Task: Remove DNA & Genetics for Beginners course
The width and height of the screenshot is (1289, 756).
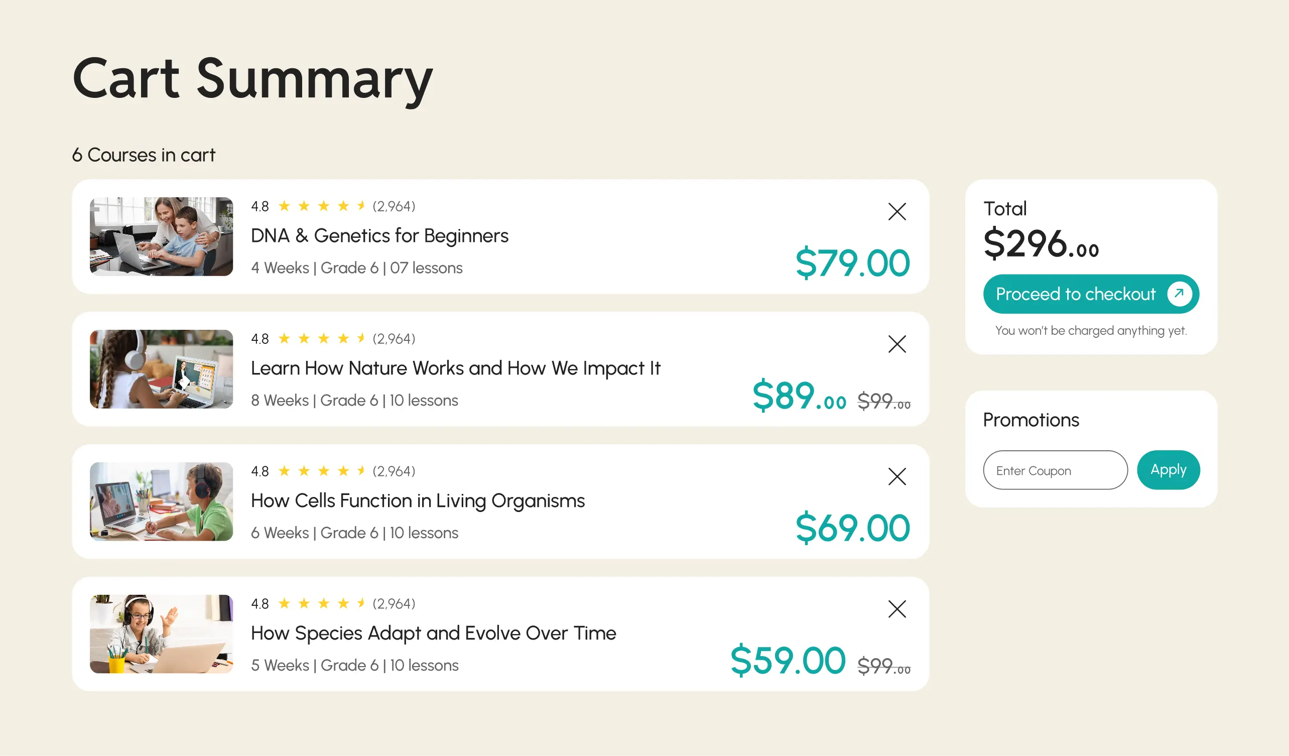Action: coord(896,211)
